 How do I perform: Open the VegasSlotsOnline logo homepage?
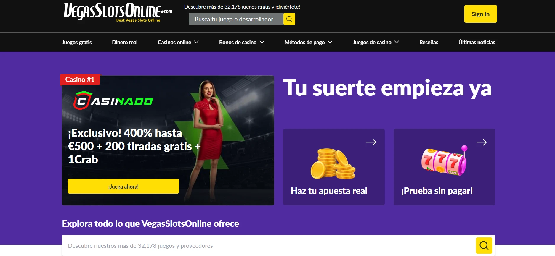(x=118, y=12)
